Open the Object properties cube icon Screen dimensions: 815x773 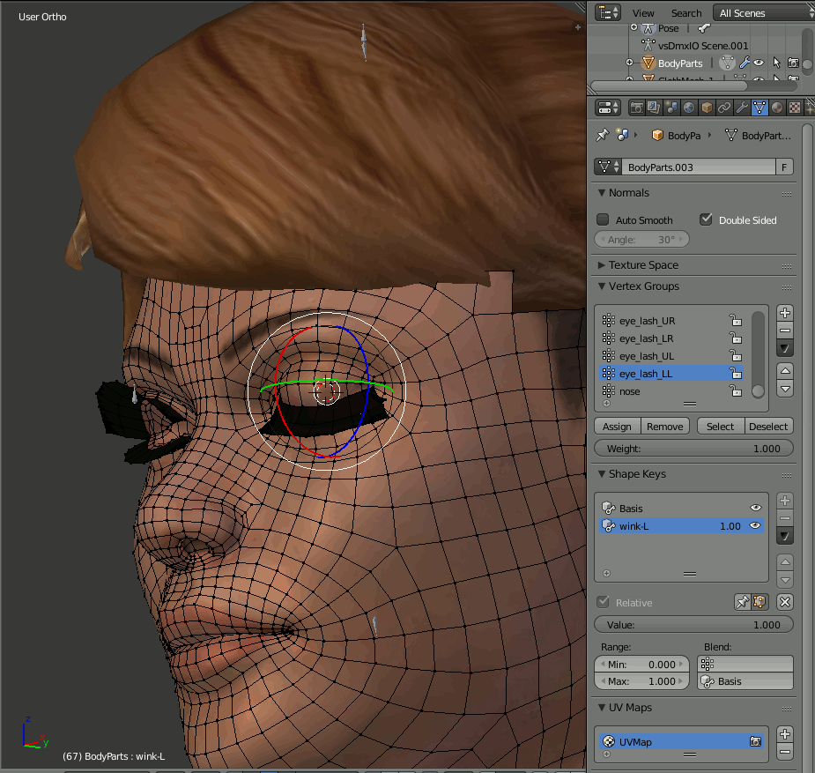pyautogui.click(x=707, y=108)
